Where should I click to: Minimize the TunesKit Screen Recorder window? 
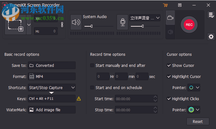coord(194,5)
